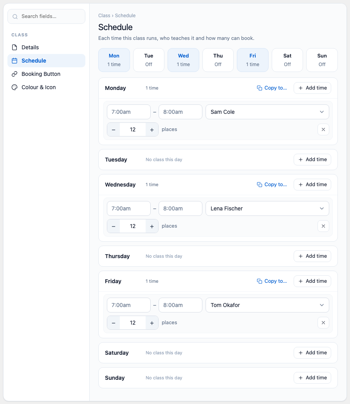Decrease Wednesday places with minus

tap(114, 226)
